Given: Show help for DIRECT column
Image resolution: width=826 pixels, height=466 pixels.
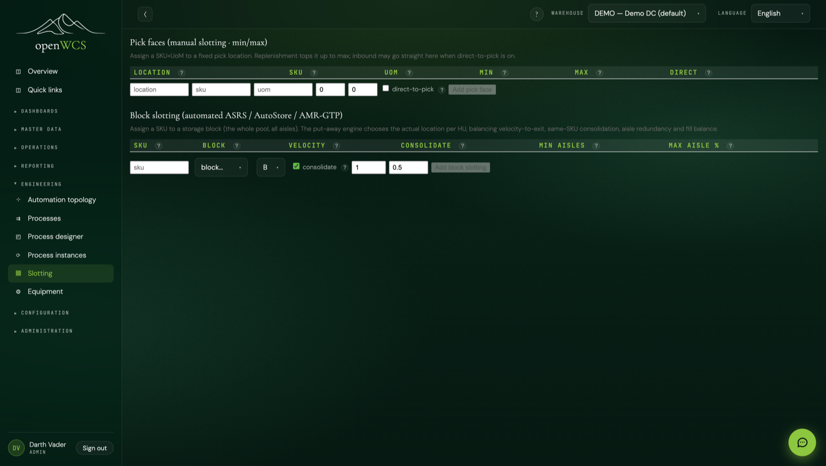Looking at the screenshot, I should [x=709, y=73].
